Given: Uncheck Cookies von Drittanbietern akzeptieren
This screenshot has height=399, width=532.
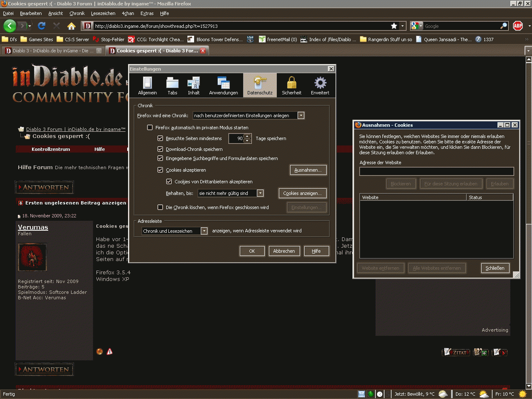Looking at the screenshot, I should pos(169,181).
